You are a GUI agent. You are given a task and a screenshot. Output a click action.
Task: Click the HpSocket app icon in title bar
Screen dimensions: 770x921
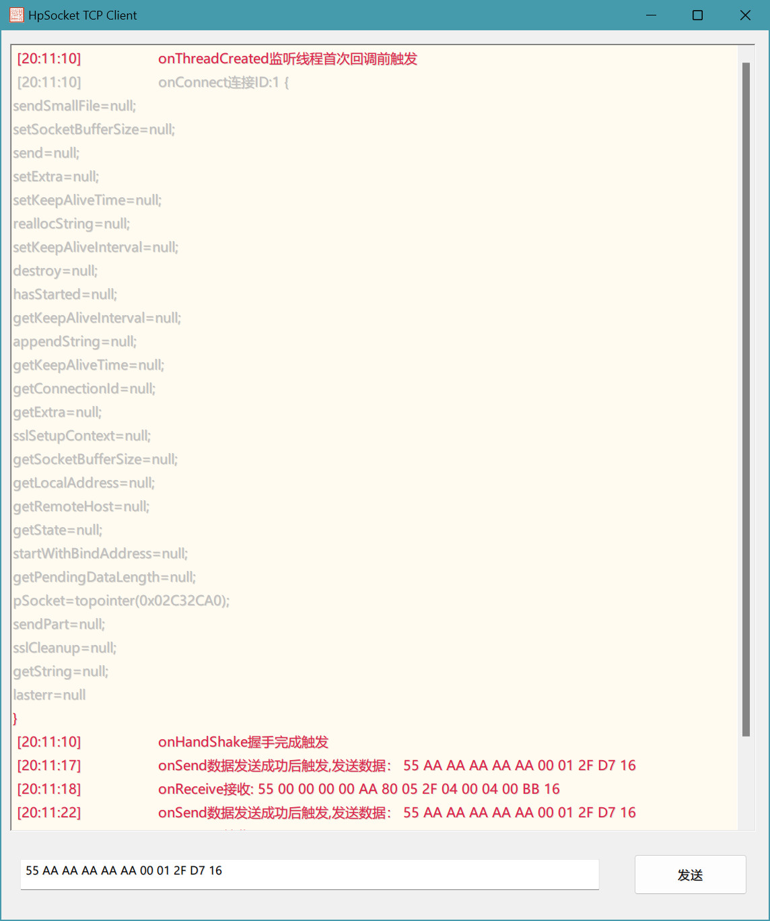click(x=17, y=15)
